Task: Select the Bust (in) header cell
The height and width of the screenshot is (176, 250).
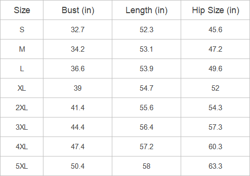Action: [78, 10]
